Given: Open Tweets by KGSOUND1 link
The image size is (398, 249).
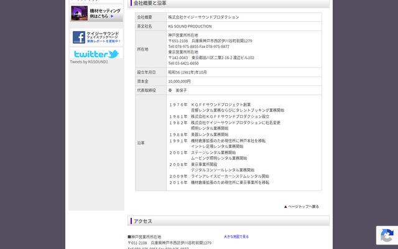Looking at the screenshot, I should [x=89, y=62].
